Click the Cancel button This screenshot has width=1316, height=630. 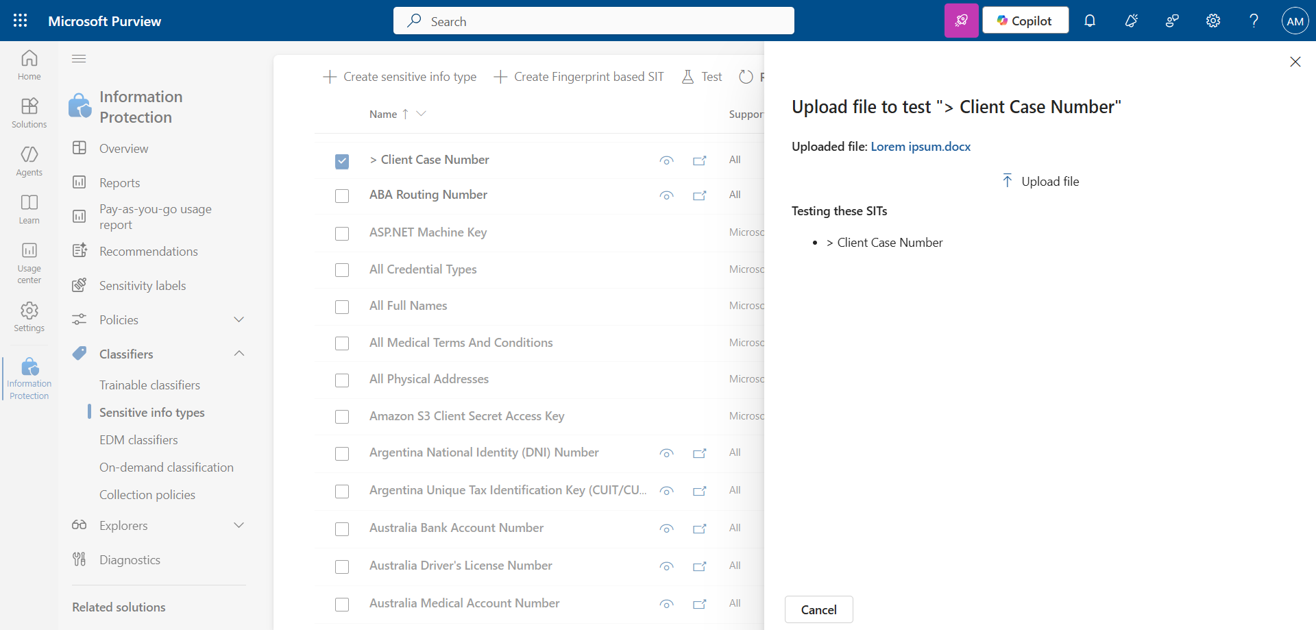tap(819, 609)
